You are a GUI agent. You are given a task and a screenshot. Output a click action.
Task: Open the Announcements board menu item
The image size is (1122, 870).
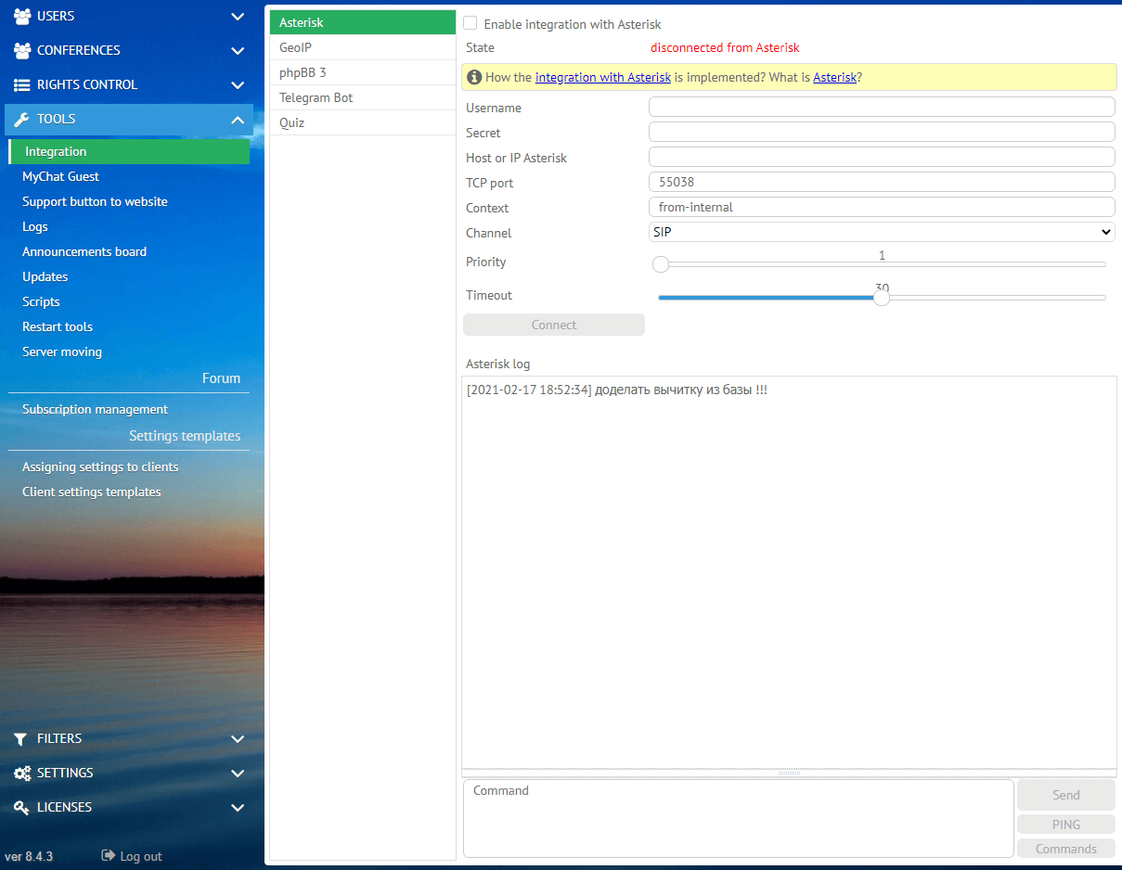click(84, 251)
